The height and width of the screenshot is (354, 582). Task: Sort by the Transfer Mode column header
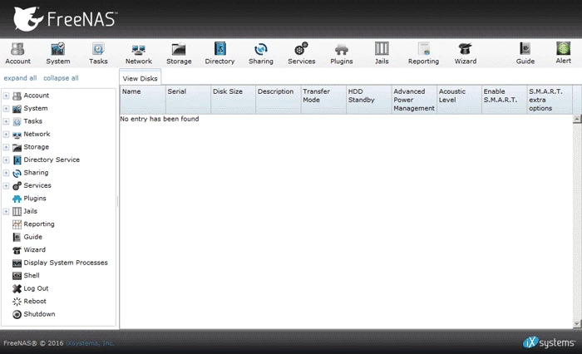point(323,100)
